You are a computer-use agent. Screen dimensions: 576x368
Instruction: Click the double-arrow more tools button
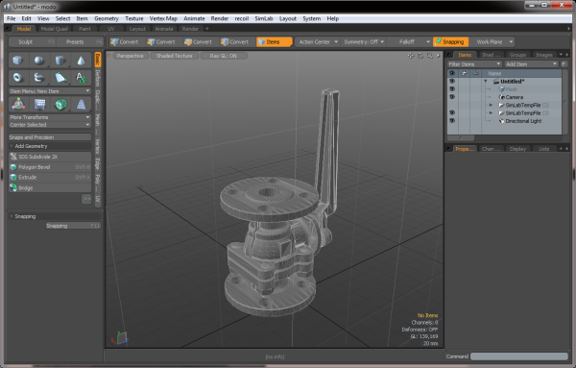86,199
